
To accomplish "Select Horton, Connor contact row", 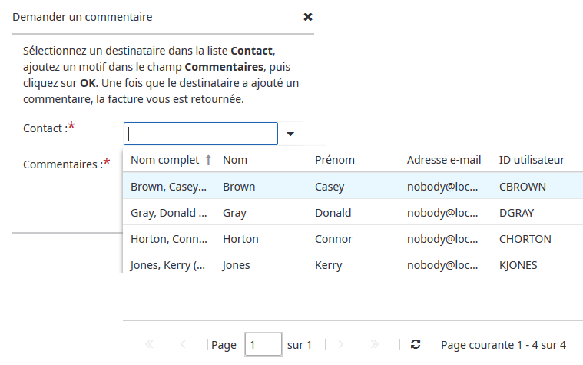I will point(167,239).
